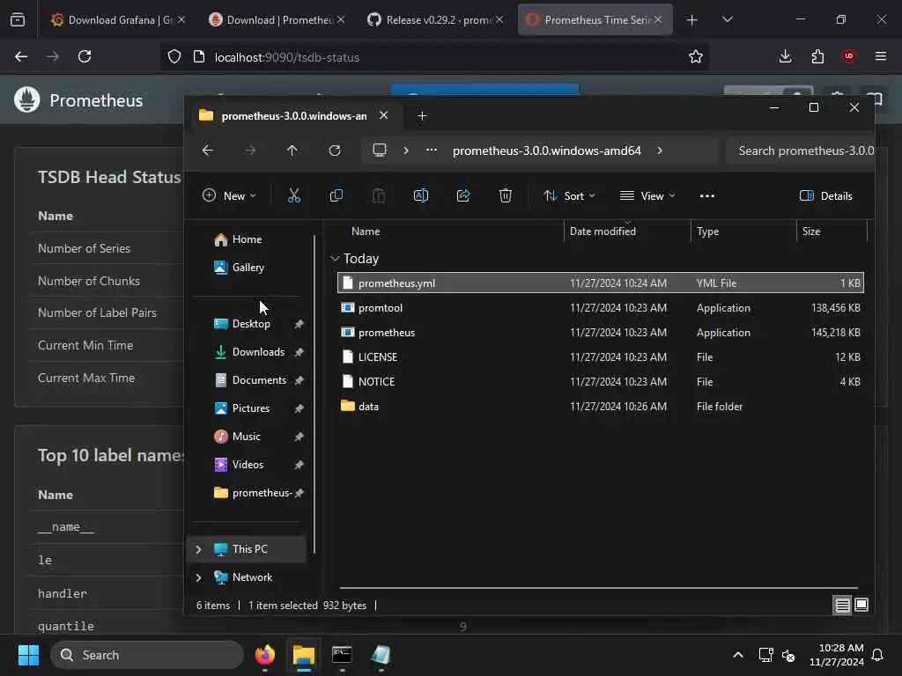Select the LICENSE file
902x676 pixels.
pyautogui.click(x=601, y=357)
